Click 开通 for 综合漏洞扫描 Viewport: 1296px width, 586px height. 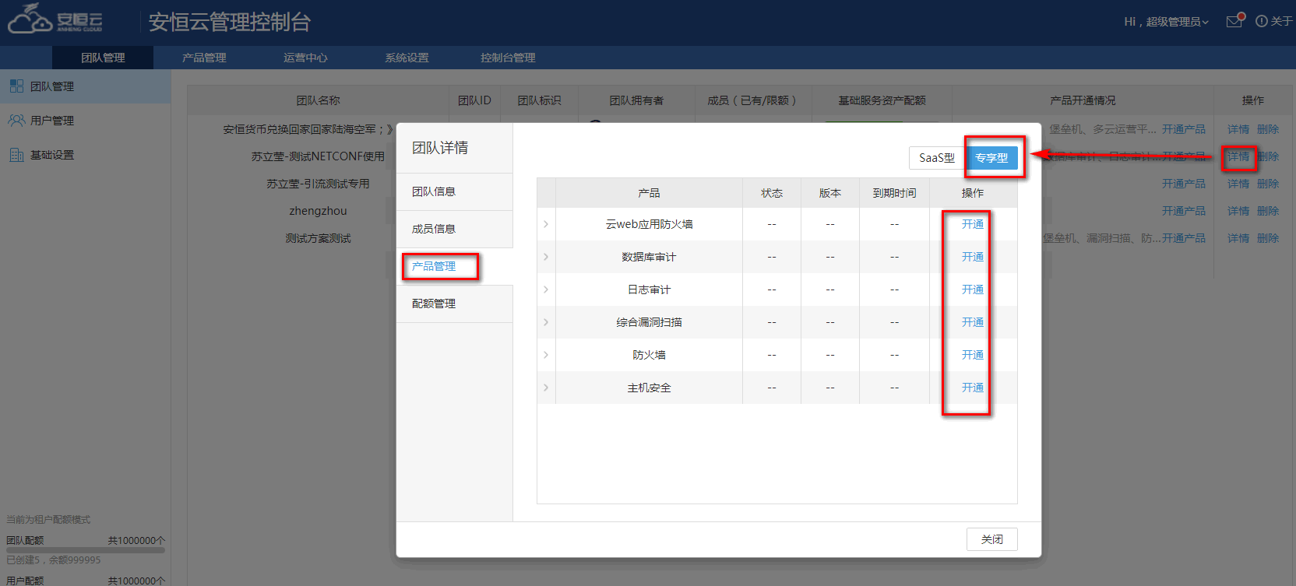tap(973, 322)
